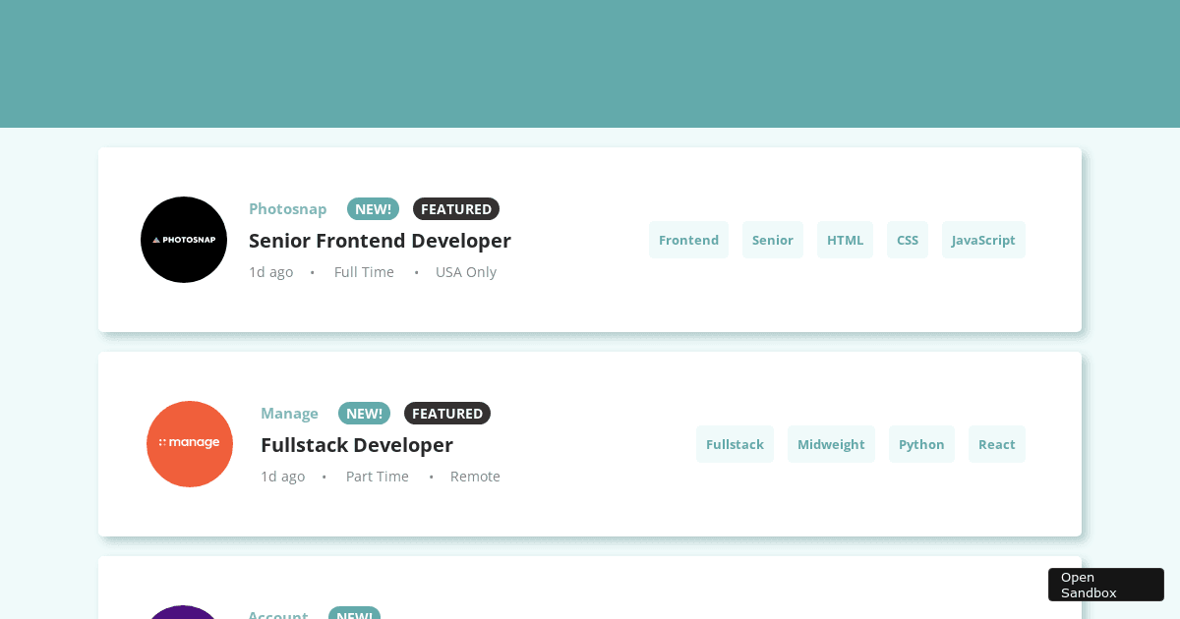1180x619 pixels.
Task: Click the FEATURED badge on Manage listing
Action: point(447,414)
